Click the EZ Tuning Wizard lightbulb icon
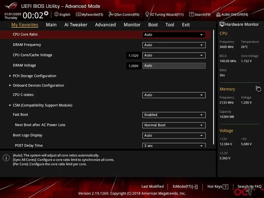Image resolution: width=264 pixels, height=198 pixels. [x=147, y=14]
